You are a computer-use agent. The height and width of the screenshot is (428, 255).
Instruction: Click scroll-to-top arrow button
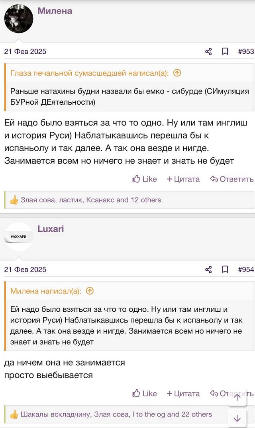coord(237,397)
